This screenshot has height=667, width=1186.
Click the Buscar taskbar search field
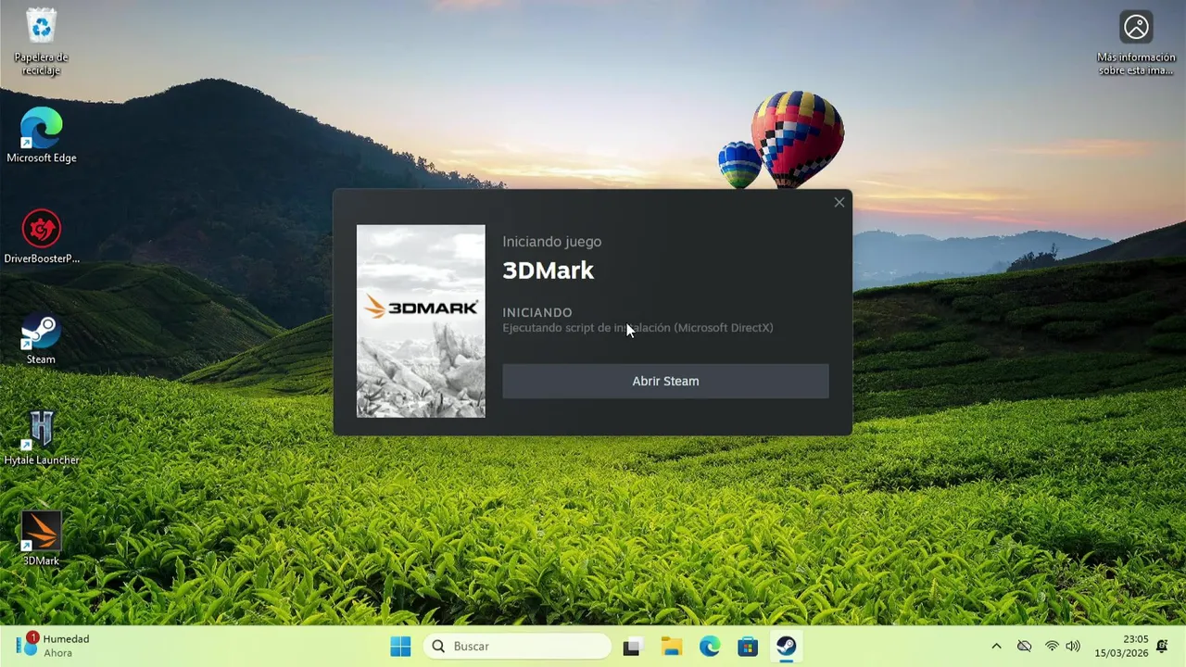click(x=518, y=646)
